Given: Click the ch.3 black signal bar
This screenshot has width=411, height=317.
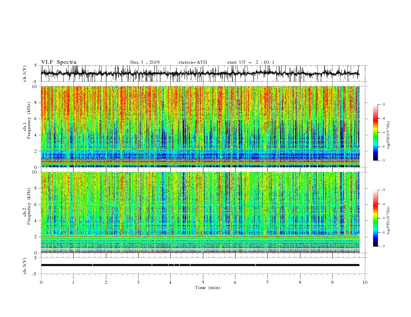Looking at the screenshot, I should 200,265.
